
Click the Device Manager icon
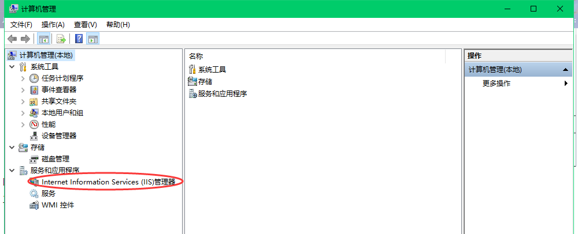[x=34, y=136]
